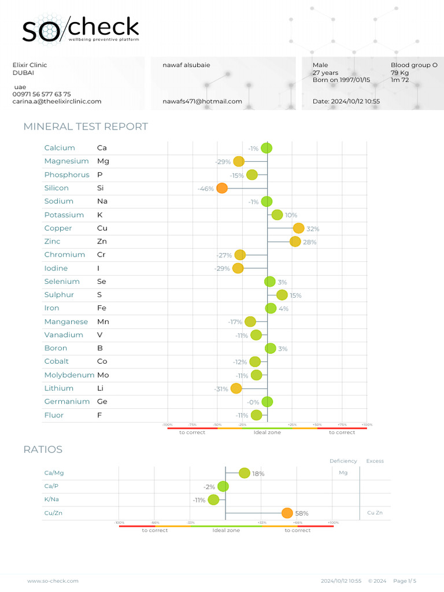Open the www.so-check.com footer link
This screenshot has width=444, height=592.
(x=53, y=580)
